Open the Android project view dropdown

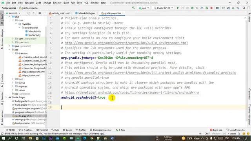pos(13,13)
